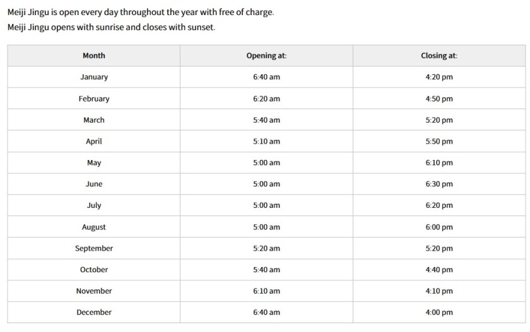The height and width of the screenshot is (332, 530).
Task: Click the March opening time 5:40 am
Action: (266, 120)
